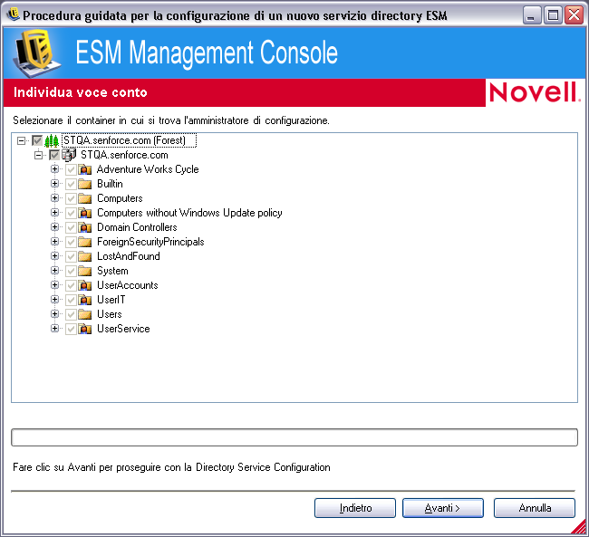Viewport: 589px width, 537px height.
Task: Click the UserService organizational unit icon
Action: (x=85, y=329)
